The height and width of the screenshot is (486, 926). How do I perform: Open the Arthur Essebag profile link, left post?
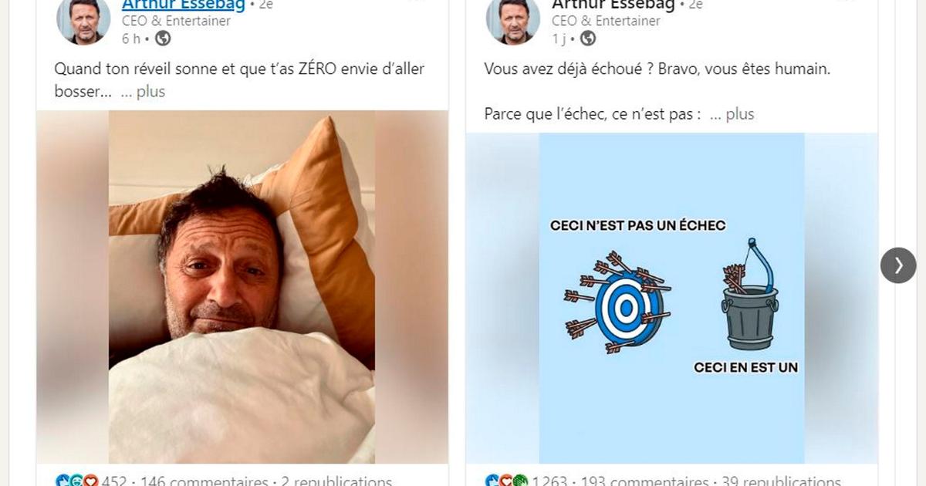184,5
